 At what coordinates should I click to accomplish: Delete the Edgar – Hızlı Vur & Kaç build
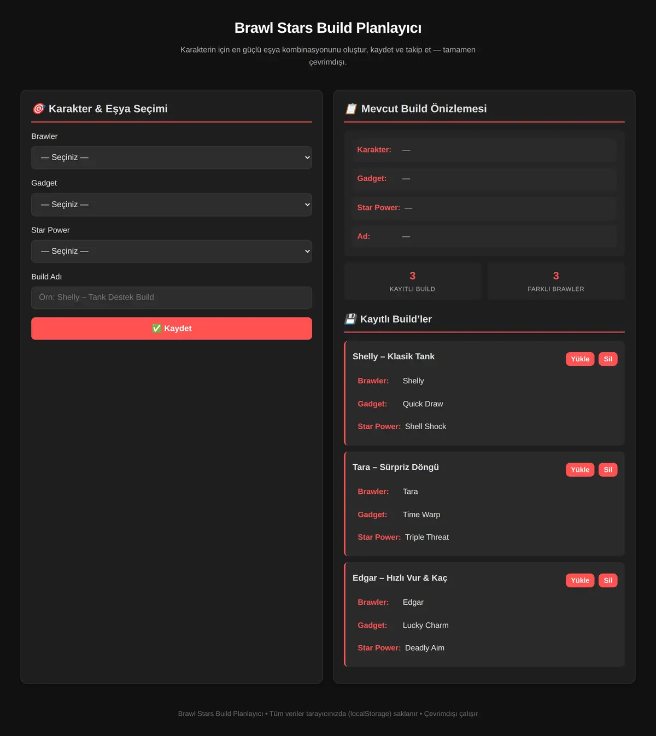click(x=608, y=580)
